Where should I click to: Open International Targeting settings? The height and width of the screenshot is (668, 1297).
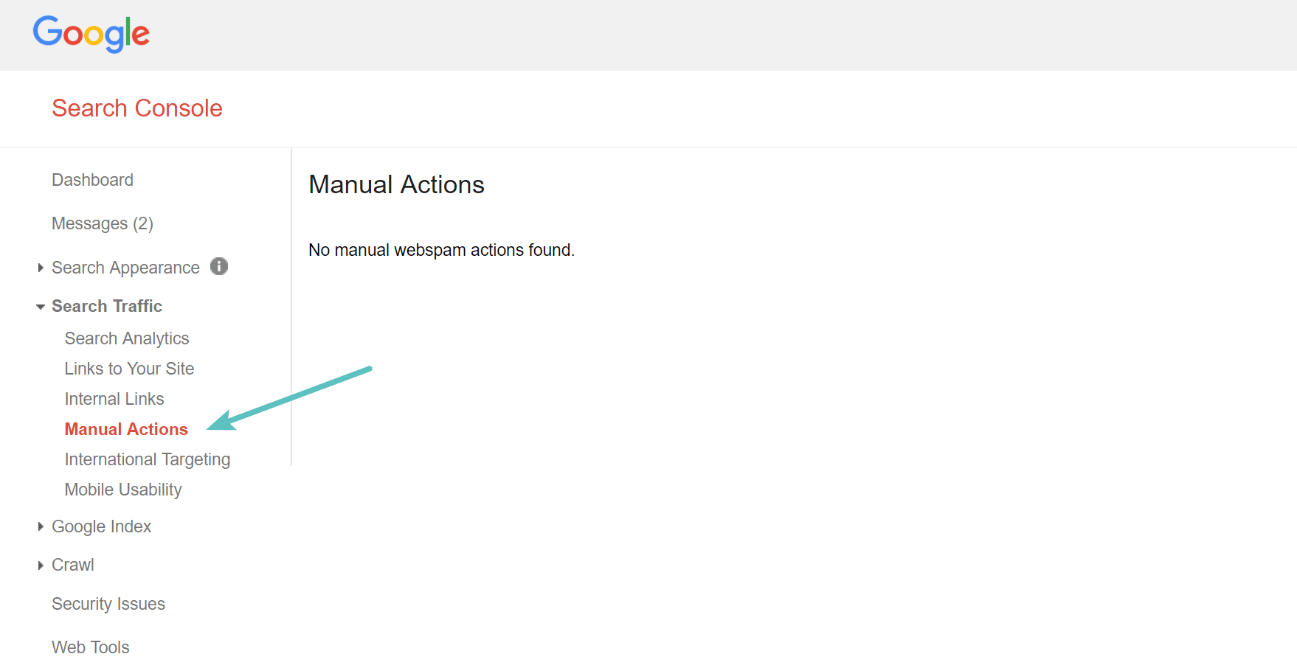coord(148,459)
